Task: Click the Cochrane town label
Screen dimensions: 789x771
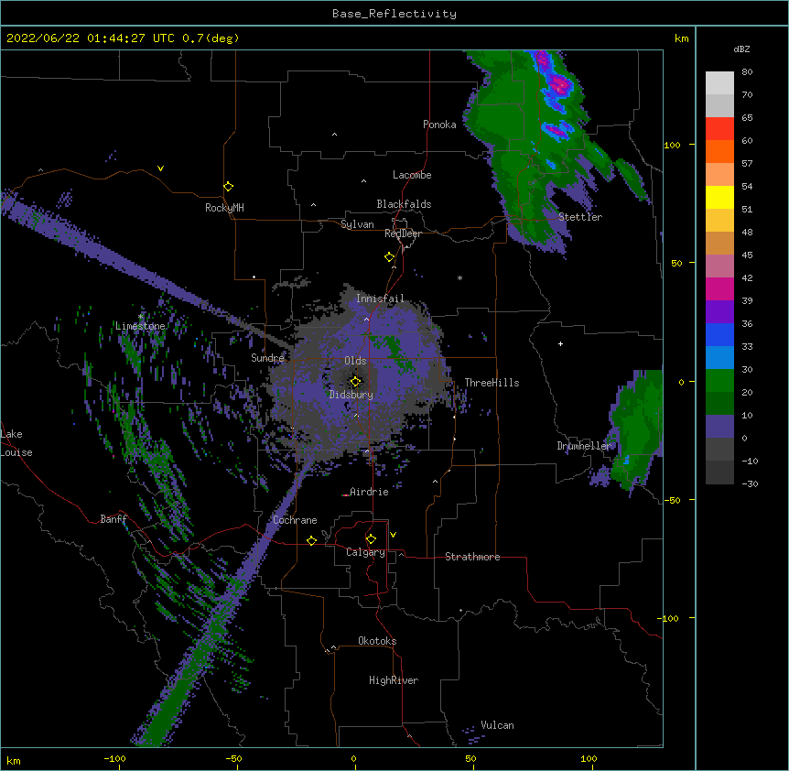Action: (x=295, y=520)
